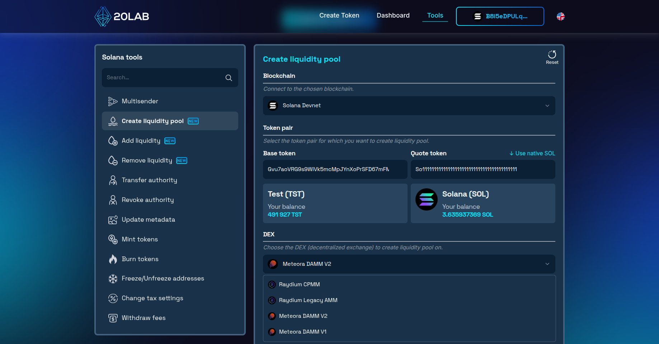Click the NEW badge beside Create liquidity pool
The image size is (659, 344).
click(193, 121)
